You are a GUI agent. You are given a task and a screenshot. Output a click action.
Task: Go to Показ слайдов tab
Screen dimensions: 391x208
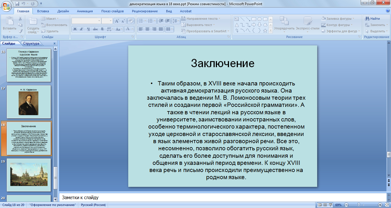point(112,11)
